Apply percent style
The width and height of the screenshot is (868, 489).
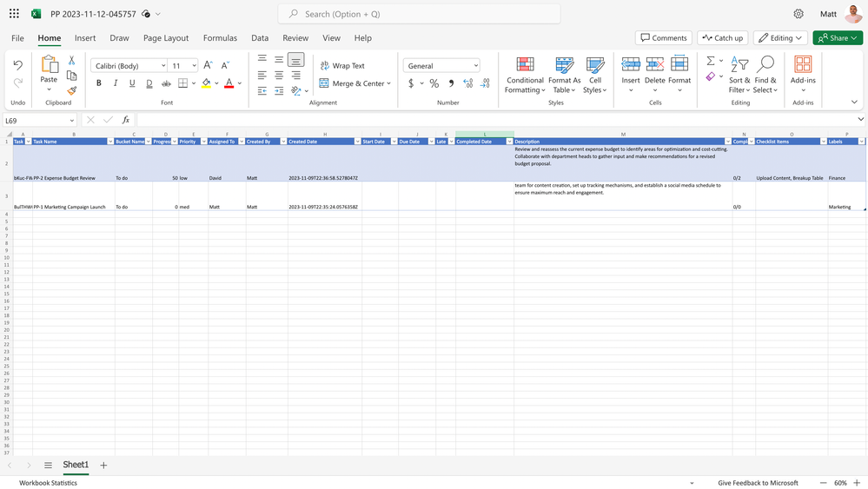434,83
